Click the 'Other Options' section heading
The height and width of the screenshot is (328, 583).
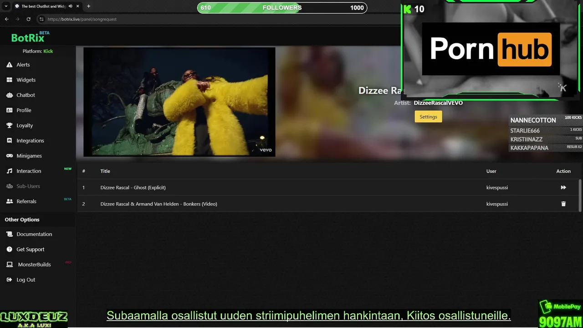[x=22, y=220]
